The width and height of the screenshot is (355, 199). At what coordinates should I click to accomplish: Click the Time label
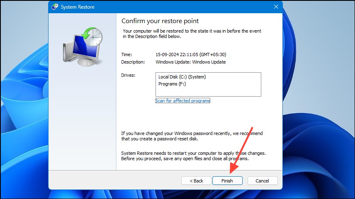click(x=126, y=54)
